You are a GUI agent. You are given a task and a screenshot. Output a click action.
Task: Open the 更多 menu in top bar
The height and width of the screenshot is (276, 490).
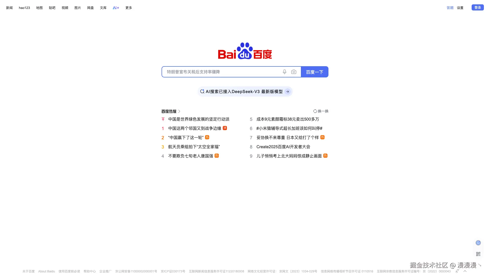(x=129, y=8)
